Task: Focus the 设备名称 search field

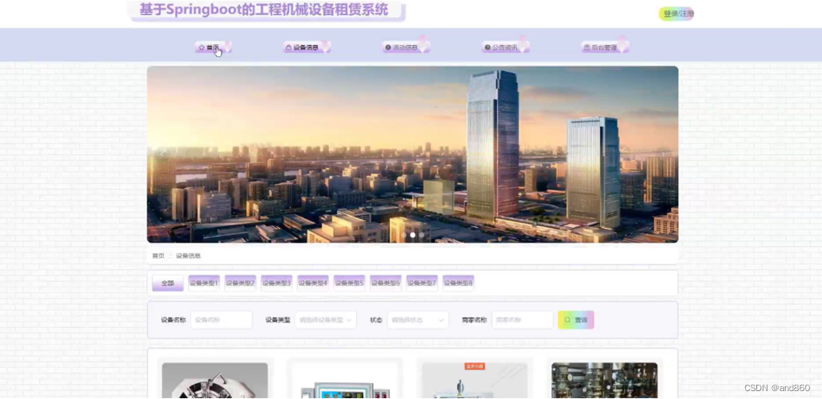Action: [222, 320]
